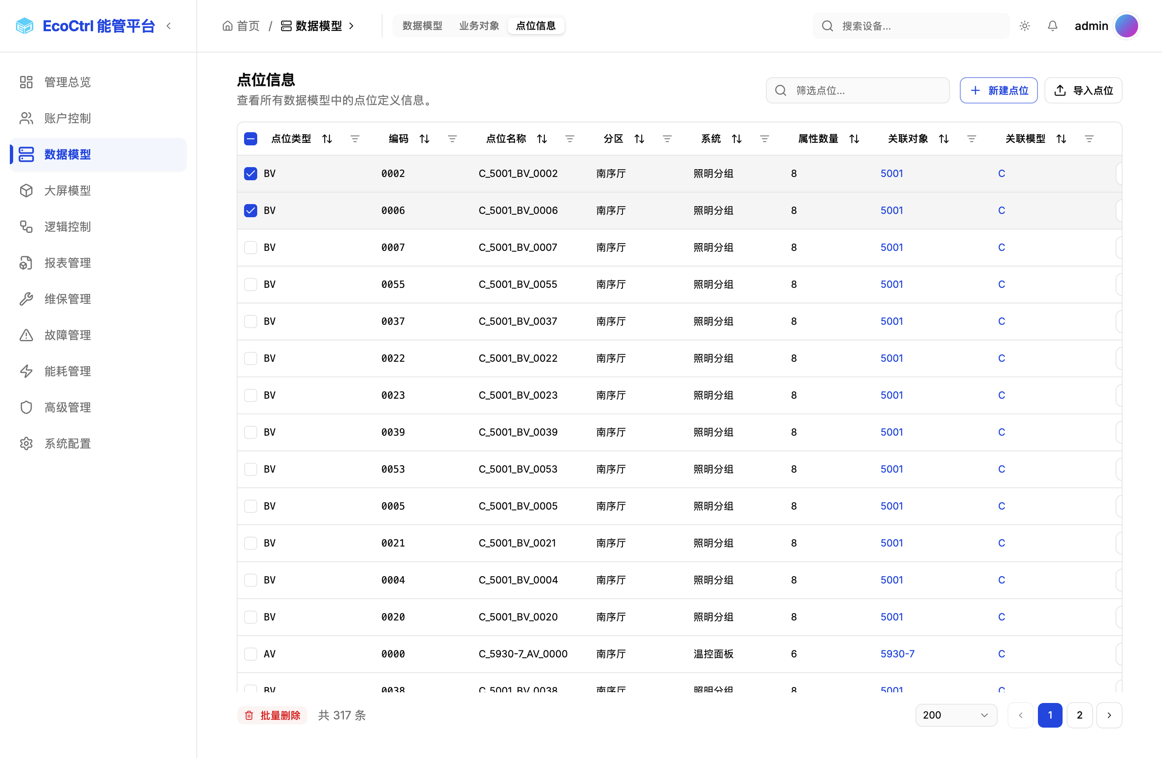Expand the 数据模型 breadcrumb chevron
The height and width of the screenshot is (758, 1162).
351,26
